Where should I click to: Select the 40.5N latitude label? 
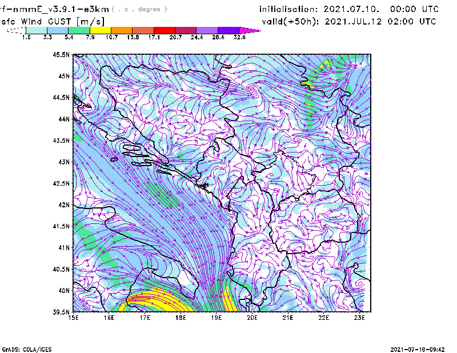(x=61, y=269)
